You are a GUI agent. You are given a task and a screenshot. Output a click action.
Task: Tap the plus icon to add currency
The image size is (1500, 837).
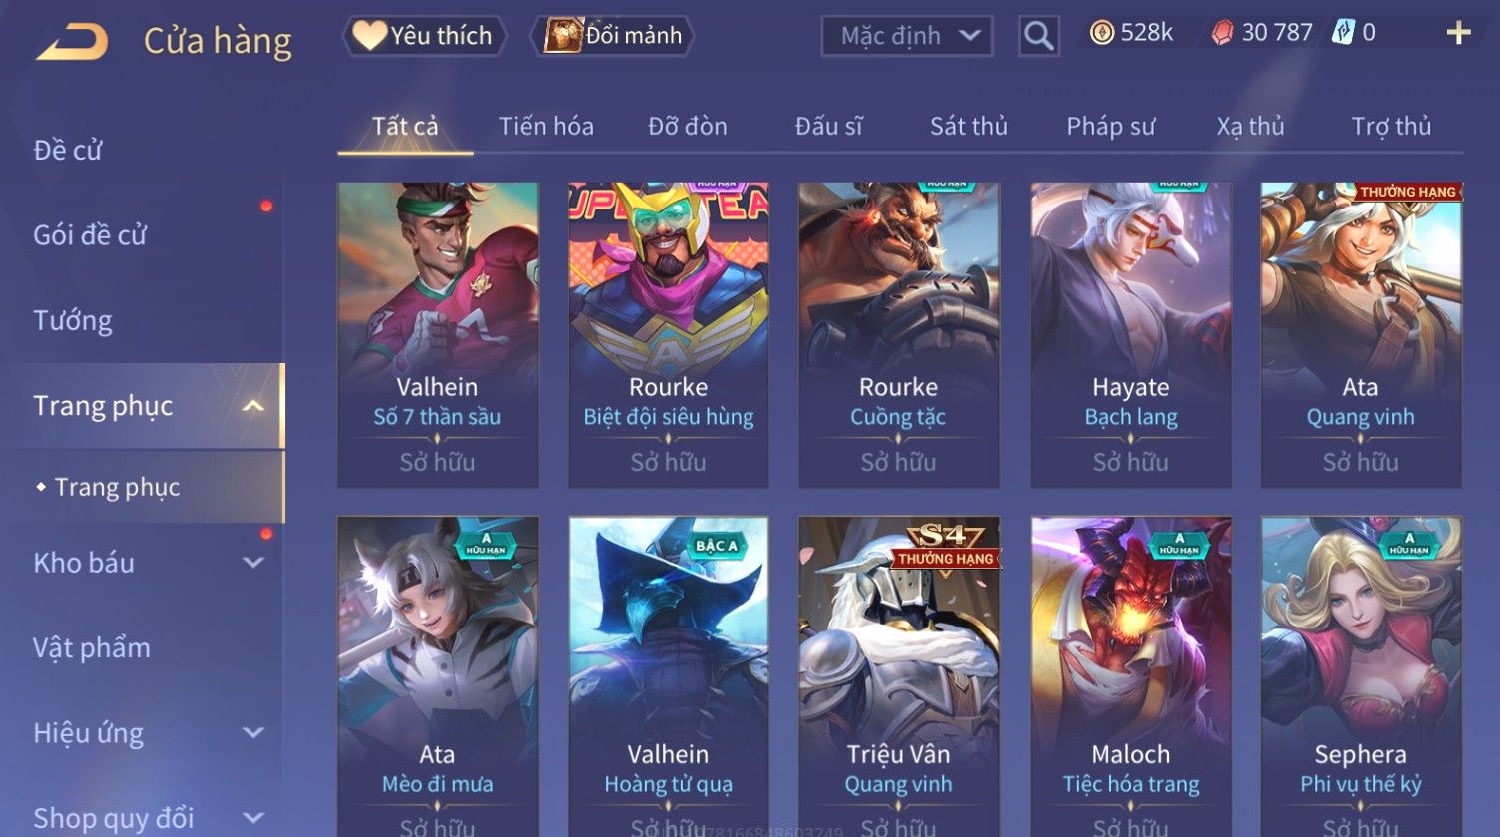[x=1458, y=33]
